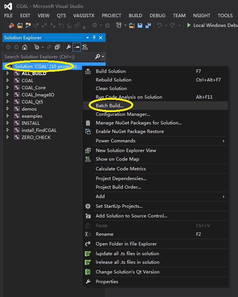Open the QT5 menu
The height and width of the screenshot is (297, 238).
61,16
